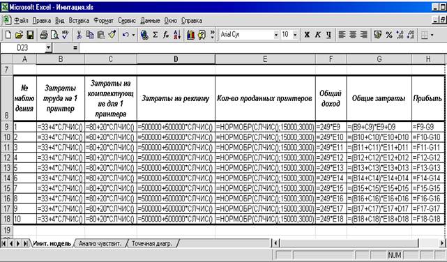Open the Файл menu
This screenshot has width=447, height=262.
point(22,20)
